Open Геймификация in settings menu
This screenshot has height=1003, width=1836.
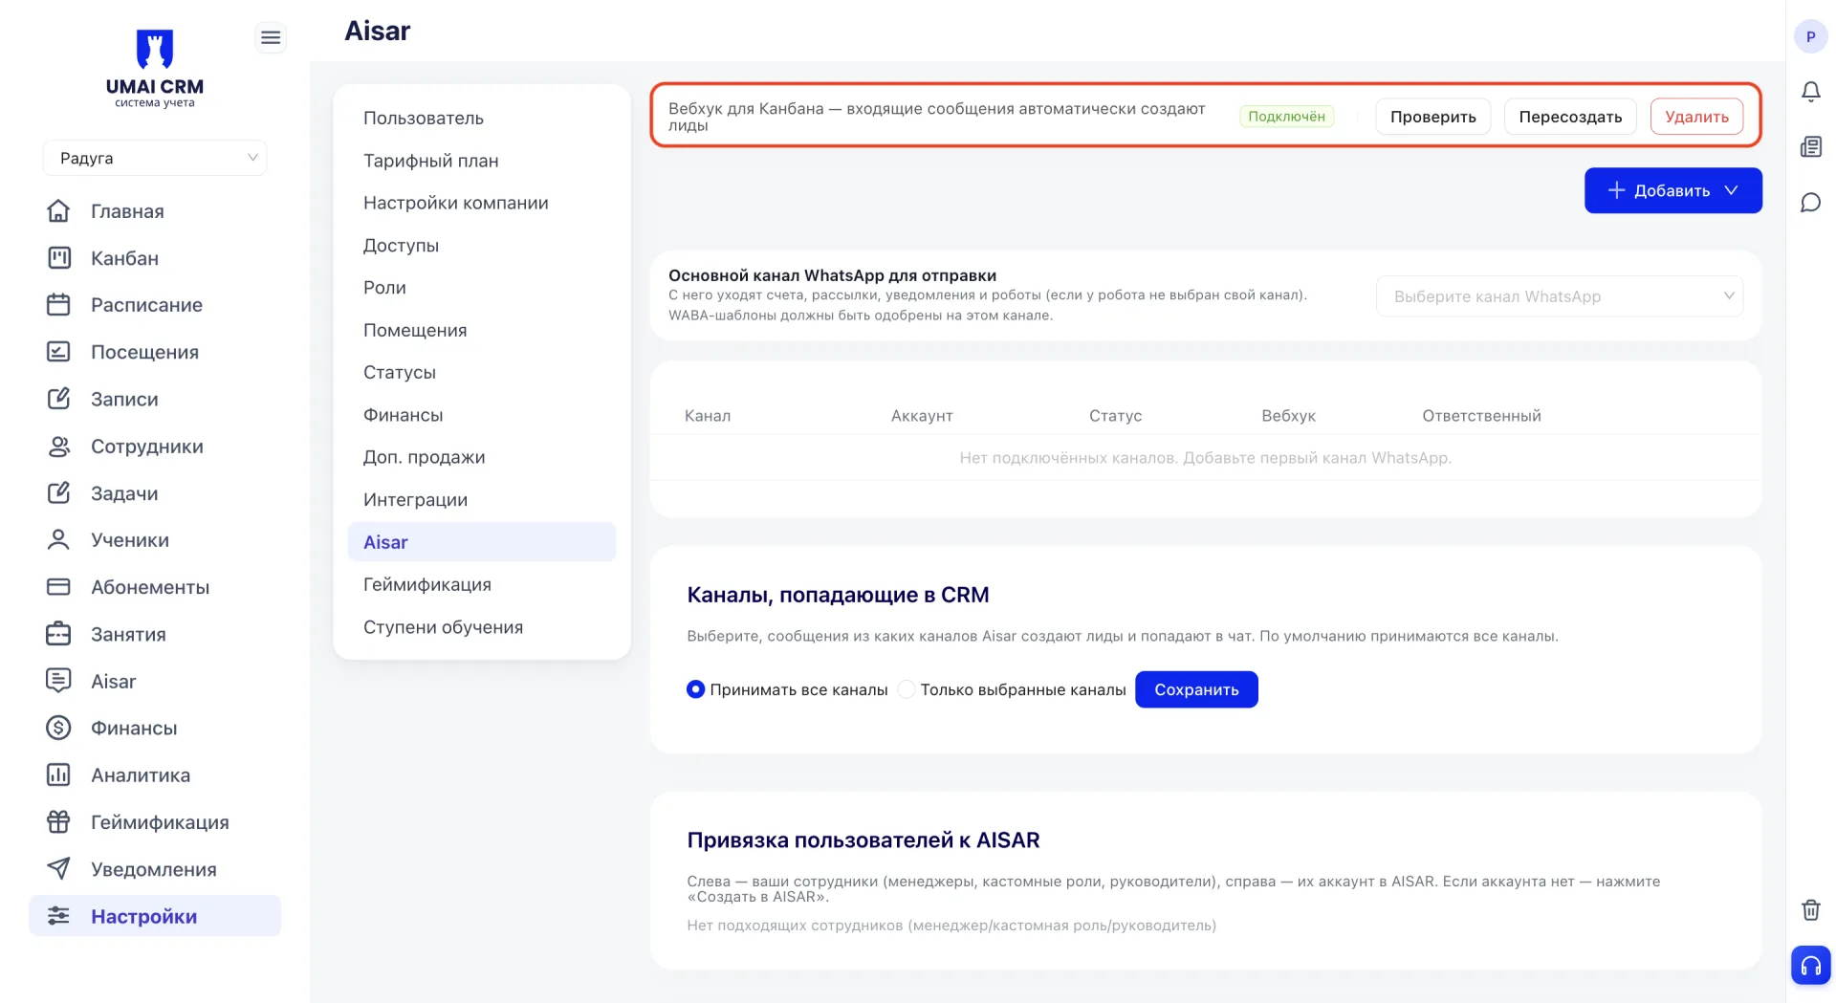click(482, 584)
